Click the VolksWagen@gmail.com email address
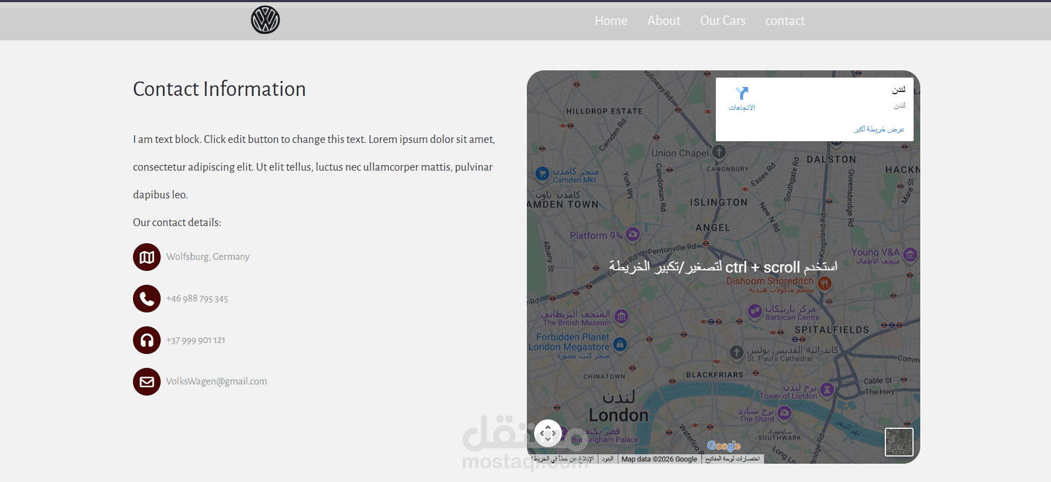 217,381
